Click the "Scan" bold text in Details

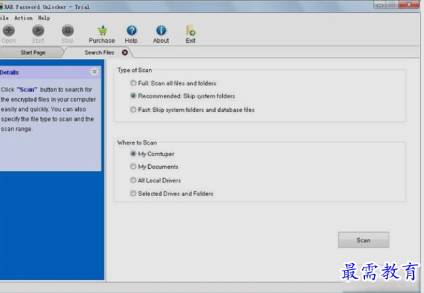click(26, 90)
